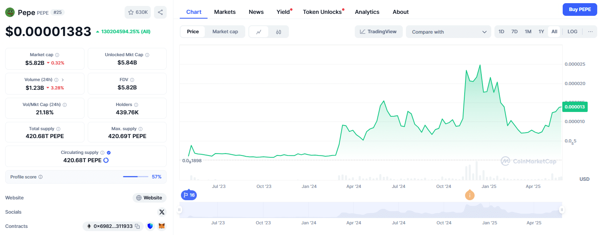Set chart range to All
Image resolution: width=598 pixels, height=235 pixels.
coord(554,32)
